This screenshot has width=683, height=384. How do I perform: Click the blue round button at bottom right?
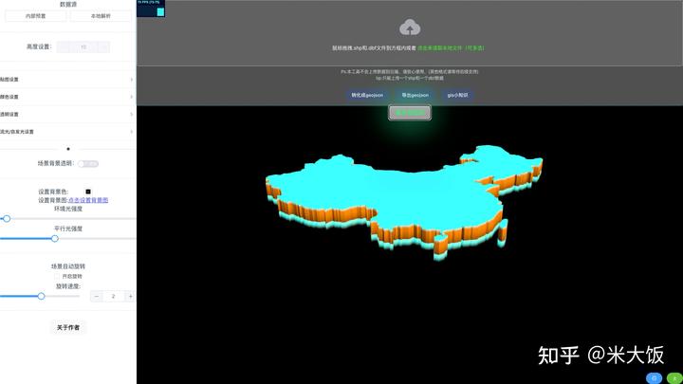[654, 378]
